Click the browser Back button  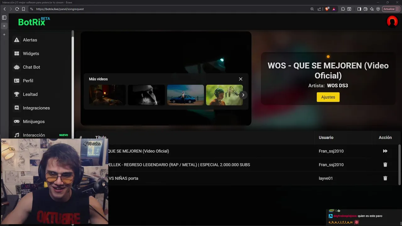4,9
